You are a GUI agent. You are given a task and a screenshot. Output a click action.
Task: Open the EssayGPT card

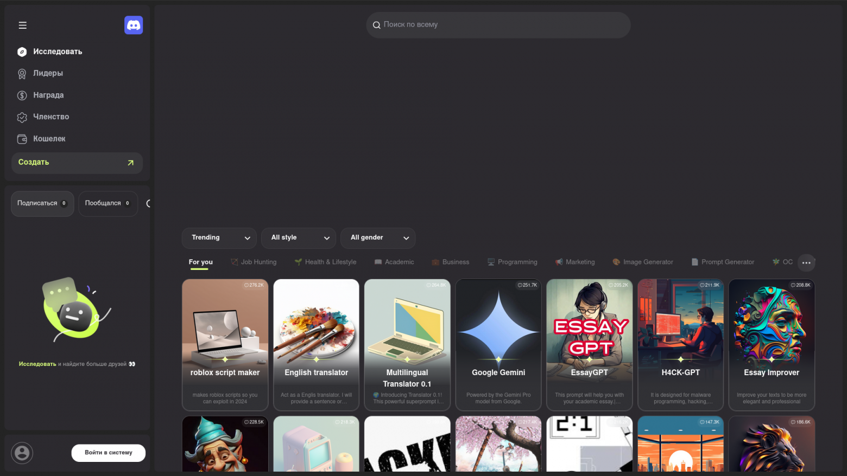click(590, 345)
